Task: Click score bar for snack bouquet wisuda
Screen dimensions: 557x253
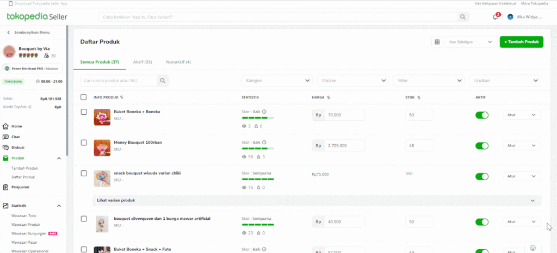Action: coord(257,179)
